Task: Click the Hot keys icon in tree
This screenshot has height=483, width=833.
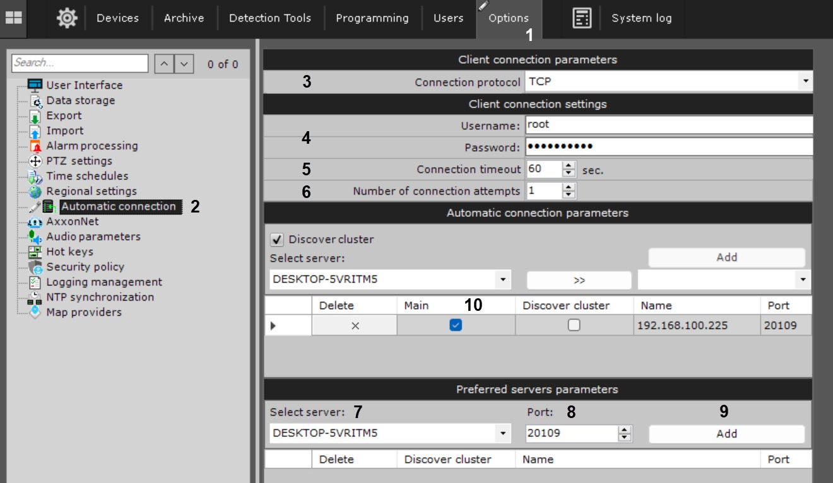Action: tap(35, 252)
